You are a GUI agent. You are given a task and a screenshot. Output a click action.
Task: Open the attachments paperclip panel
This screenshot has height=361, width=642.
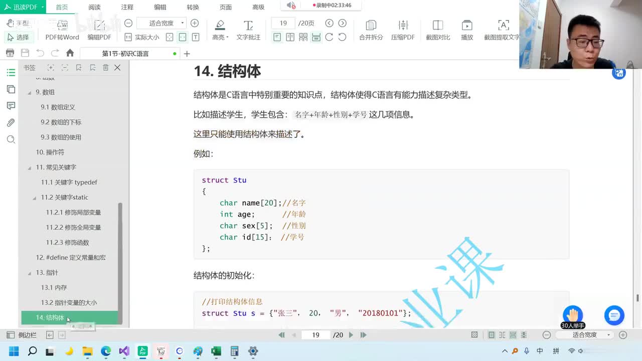[x=11, y=122]
